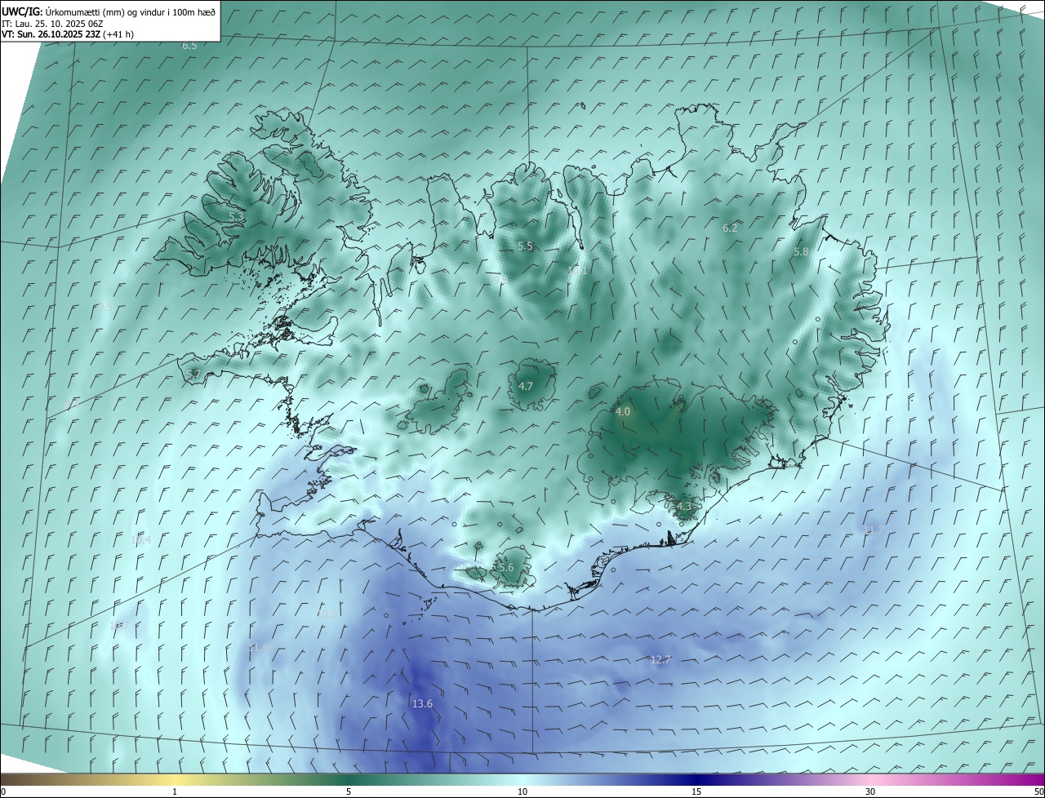Image resolution: width=1045 pixels, height=798 pixels.
Task: Click the 12.7 value south of Iceland
Action: point(660,660)
